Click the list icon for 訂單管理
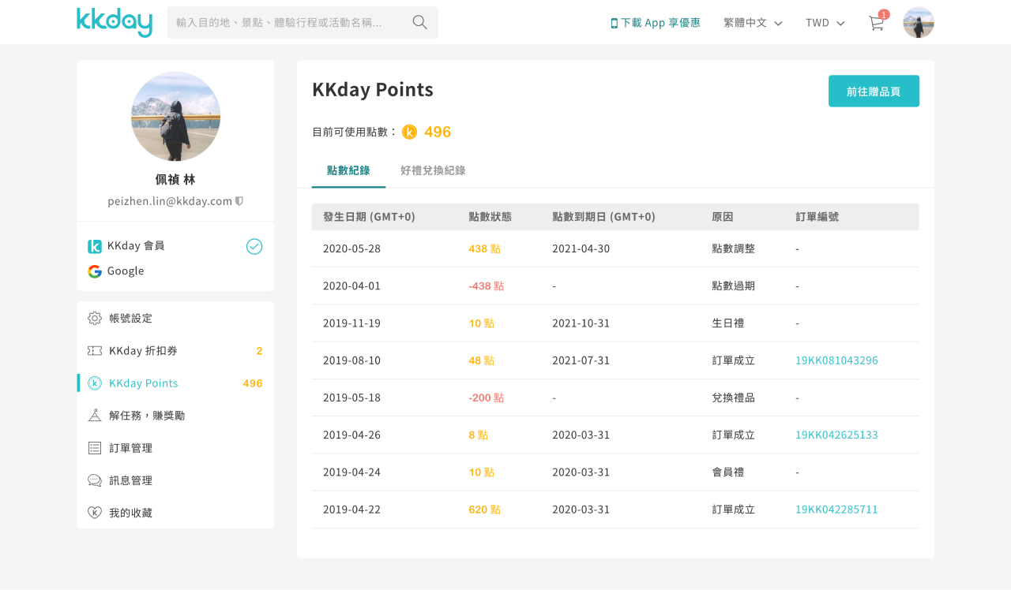 tap(95, 448)
